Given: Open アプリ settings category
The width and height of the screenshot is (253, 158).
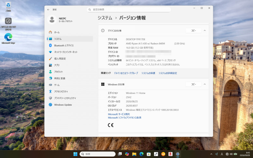Looking at the screenshot, I should [x=70, y=65].
